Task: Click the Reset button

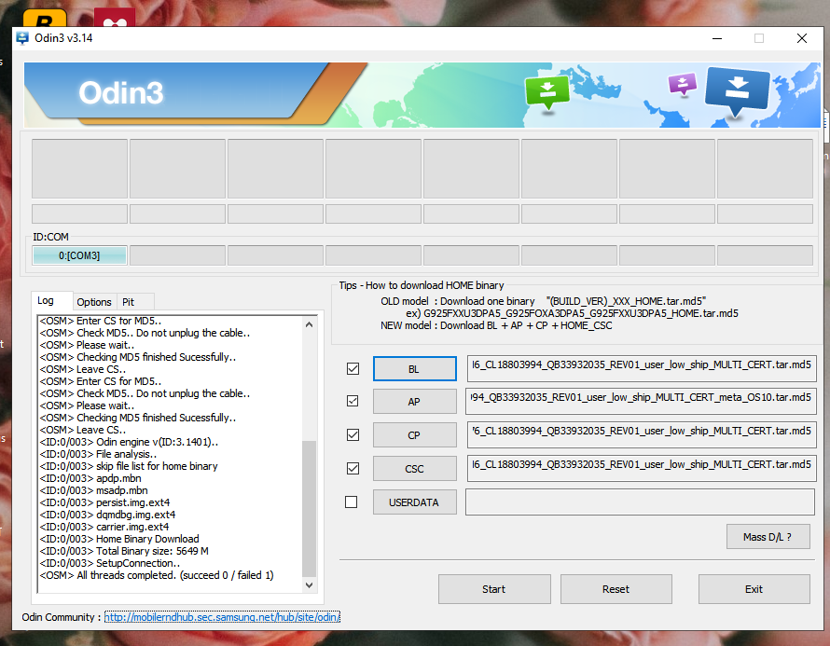Action: tap(616, 589)
